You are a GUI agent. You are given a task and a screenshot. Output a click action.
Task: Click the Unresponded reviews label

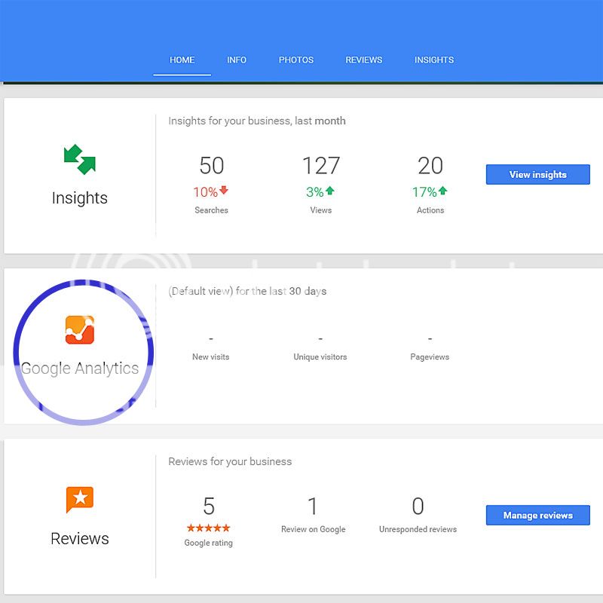pos(418,529)
